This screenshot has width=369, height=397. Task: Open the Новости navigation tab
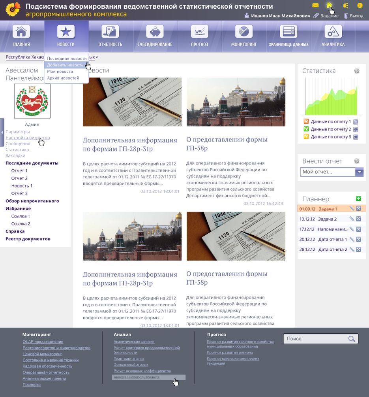tap(66, 36)
